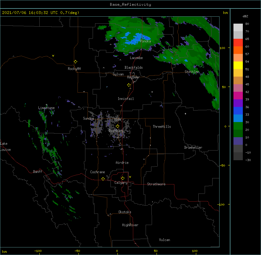Click the Limestone label
261x255 pixels.
pos(46,108)
